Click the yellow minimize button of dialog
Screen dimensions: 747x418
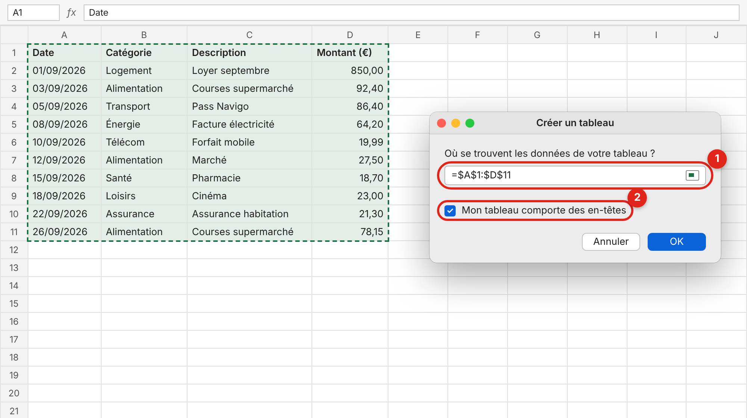456,123
